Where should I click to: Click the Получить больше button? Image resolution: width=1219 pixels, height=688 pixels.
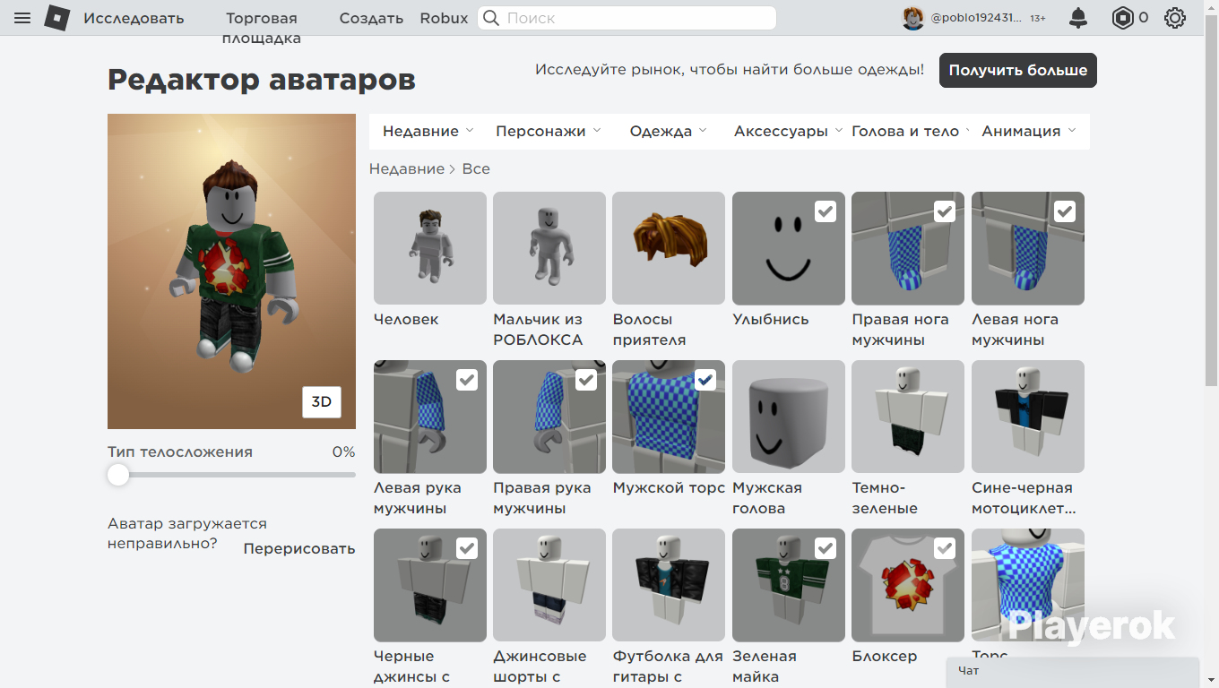[x=1018, y=70]
